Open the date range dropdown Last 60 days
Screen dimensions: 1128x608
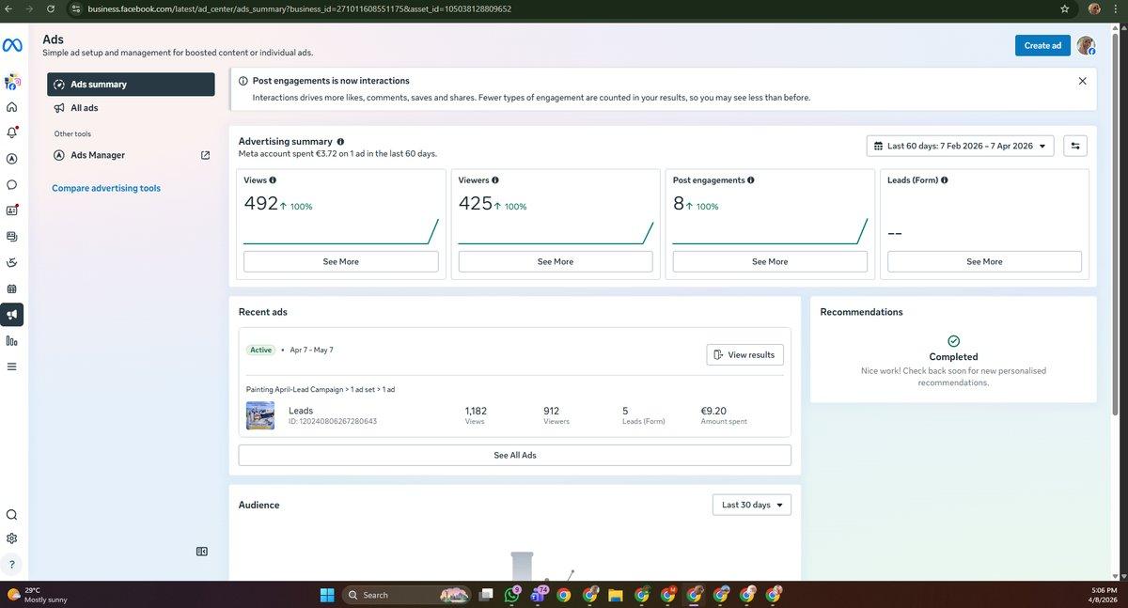pyautogui.click(x=960, y=146)
